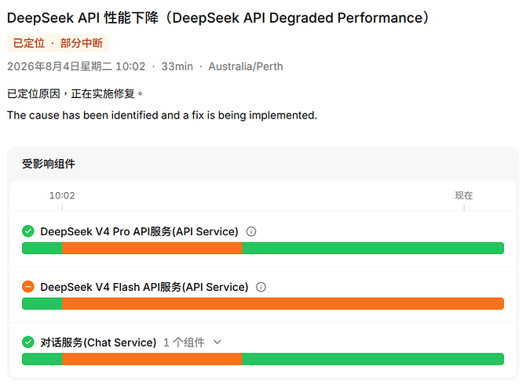526x392 pixels.
Task: Click the 33min duration text
Action: coord(177,67)
